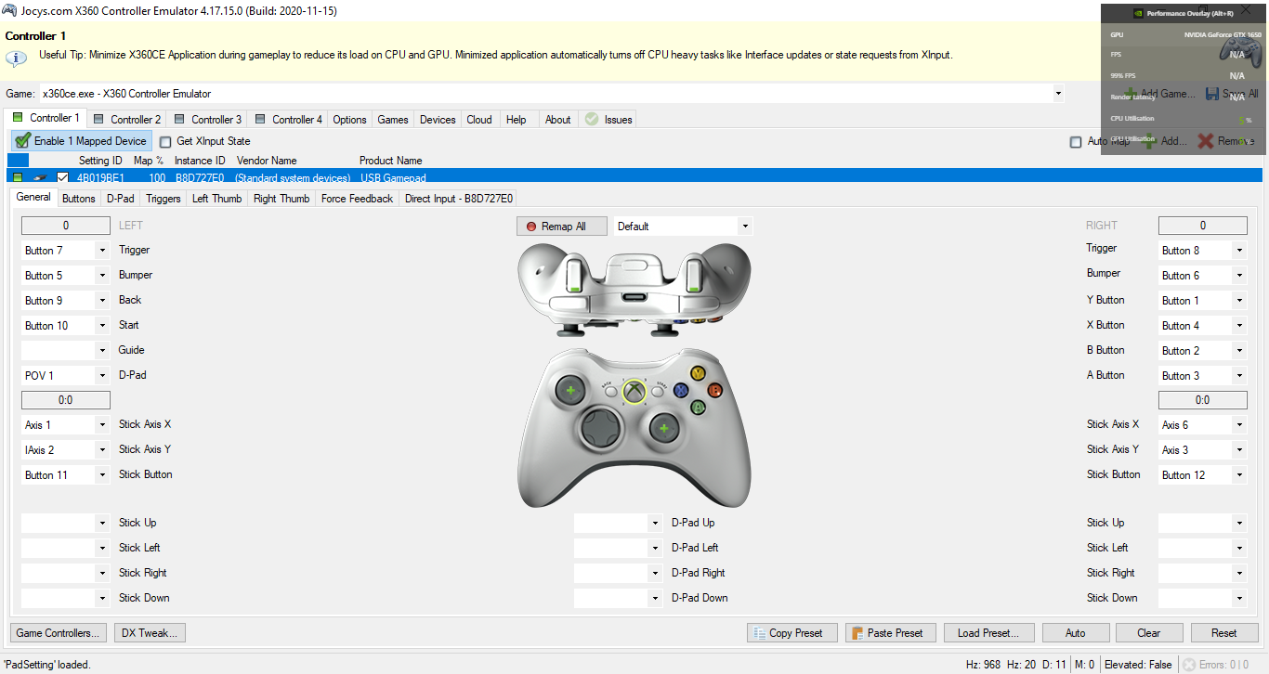Click the right thumbstick on controller image

[662, 428]
